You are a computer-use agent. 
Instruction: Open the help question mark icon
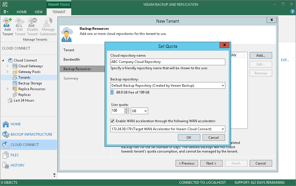tap(292, 12)
